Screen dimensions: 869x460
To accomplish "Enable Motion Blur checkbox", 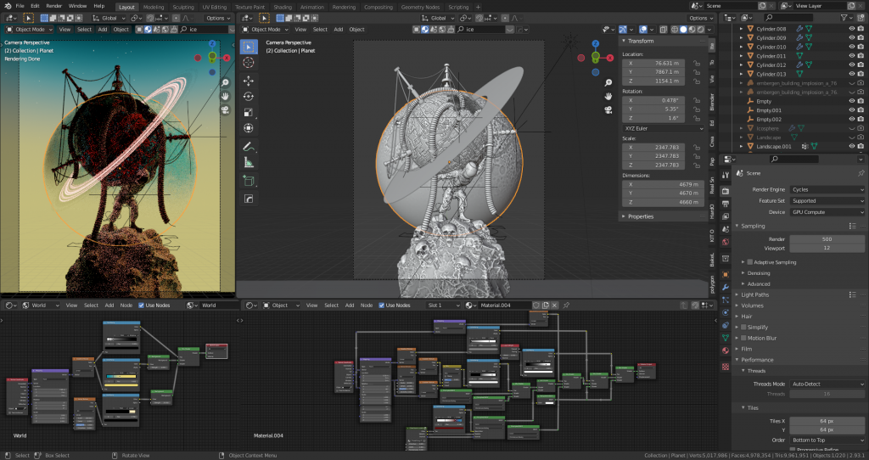I will [743, 338].
